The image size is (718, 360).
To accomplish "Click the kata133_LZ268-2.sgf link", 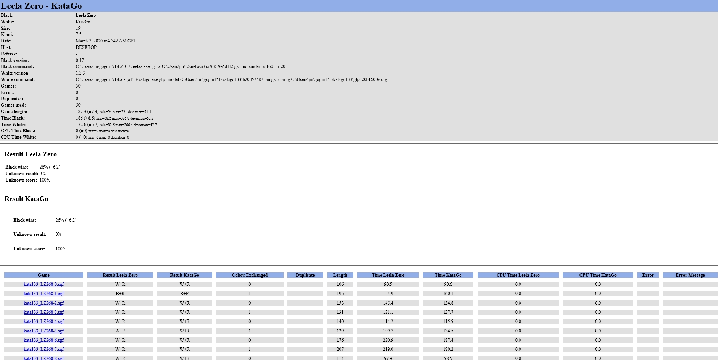I will 44,303.
